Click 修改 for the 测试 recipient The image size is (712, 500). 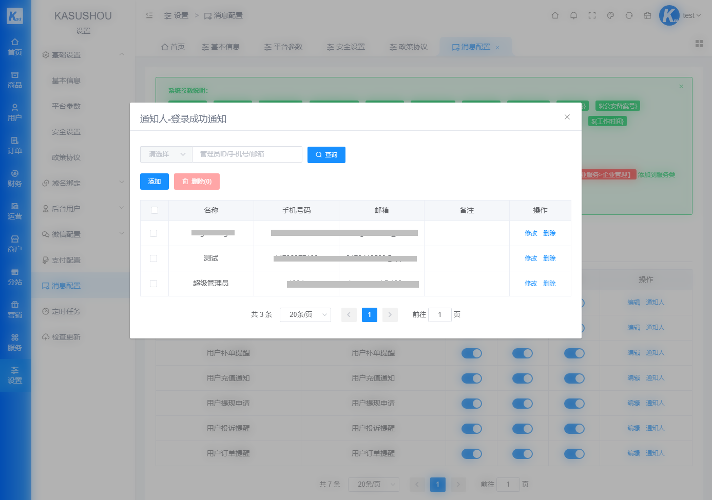(531, 258)
